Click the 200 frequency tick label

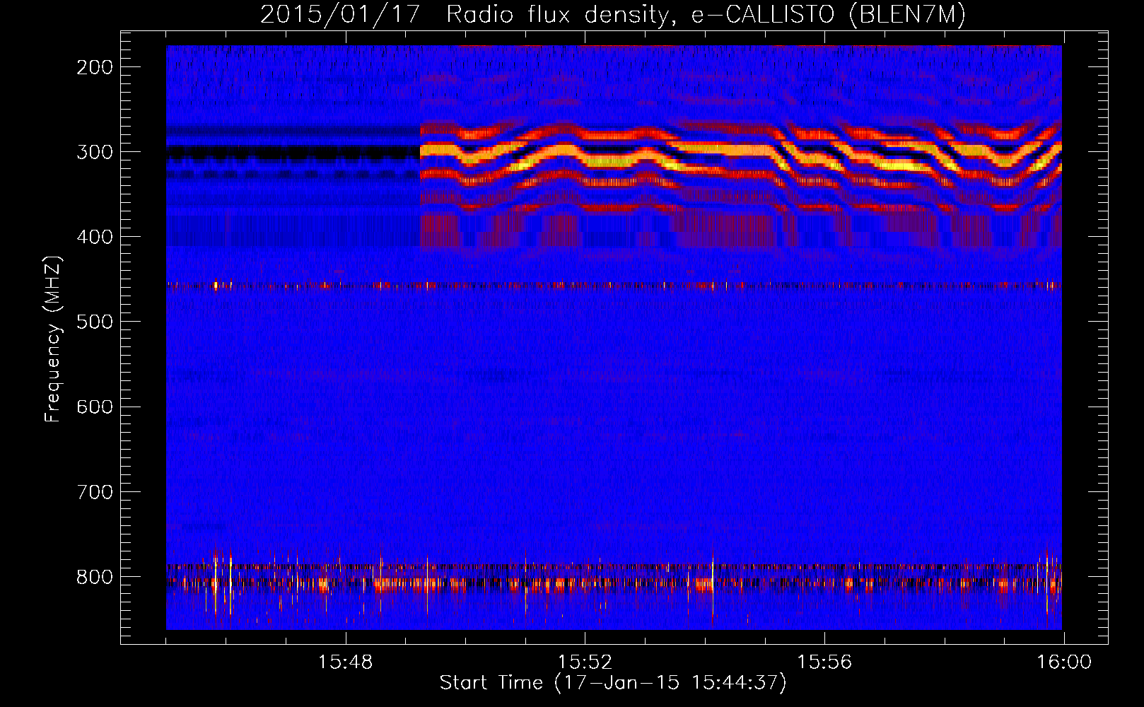(x=95, y=67)
